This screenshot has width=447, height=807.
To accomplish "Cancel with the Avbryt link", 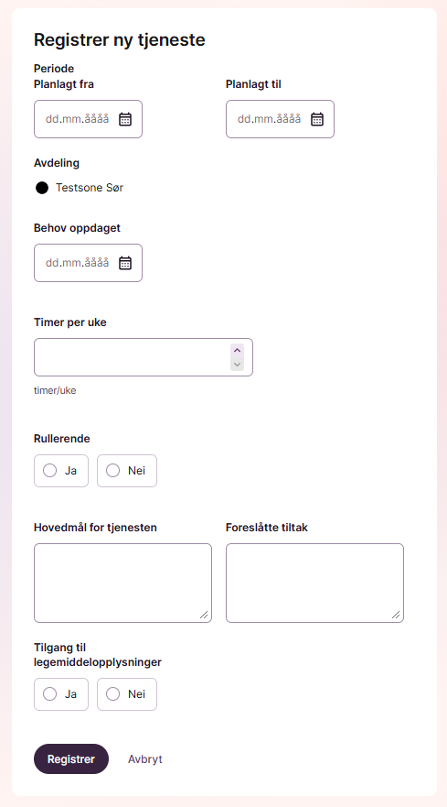I will pyautogui.click(x=145, y=759).
